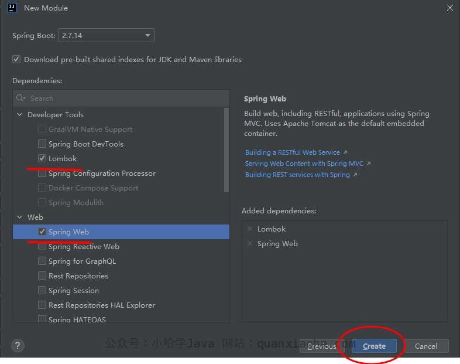
Task: Collapse the Developer Tools group
Action: pos(20,114)
